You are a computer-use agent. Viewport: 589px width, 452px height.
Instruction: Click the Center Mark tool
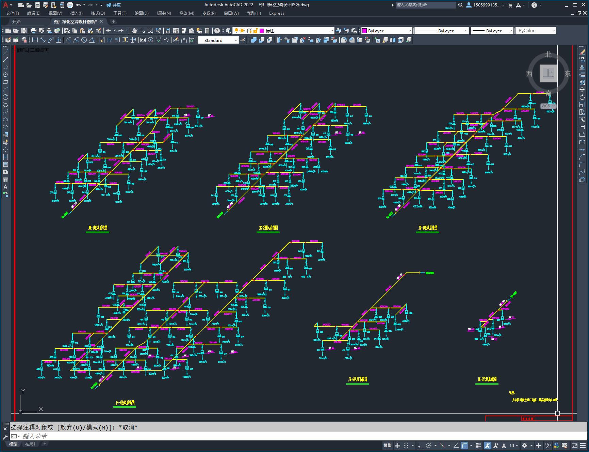[151, 40]
